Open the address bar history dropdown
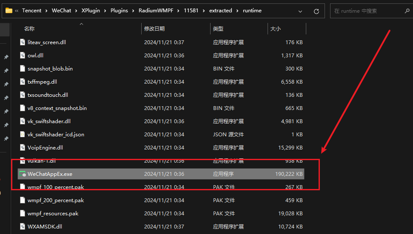Screen dimensions: 413x234 [300, 11]
